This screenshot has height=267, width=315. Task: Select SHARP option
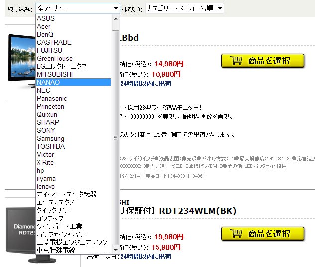point(74,122)
